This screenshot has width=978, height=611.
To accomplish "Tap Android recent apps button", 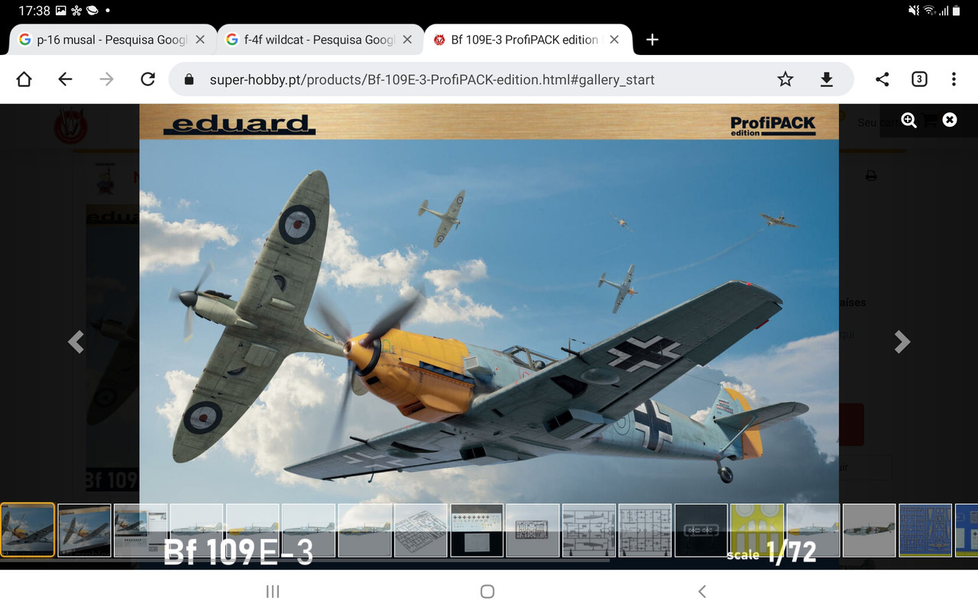I will 273,591.
